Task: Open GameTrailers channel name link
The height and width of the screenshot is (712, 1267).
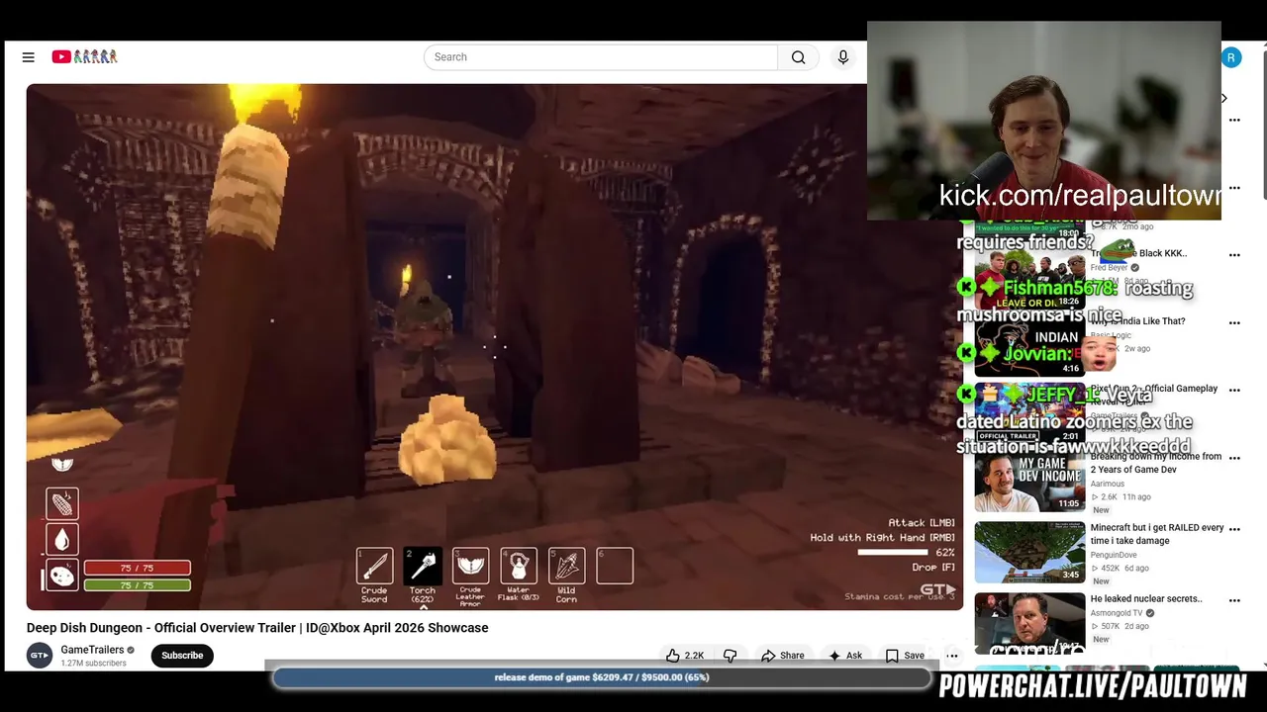Action: [x=92, y=650]
